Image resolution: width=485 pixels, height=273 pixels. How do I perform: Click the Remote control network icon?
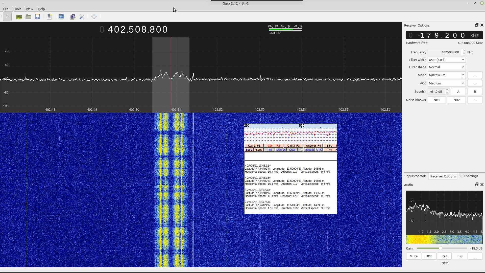73,17
